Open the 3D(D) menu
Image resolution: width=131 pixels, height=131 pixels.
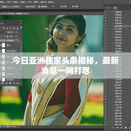pos(29,2)
